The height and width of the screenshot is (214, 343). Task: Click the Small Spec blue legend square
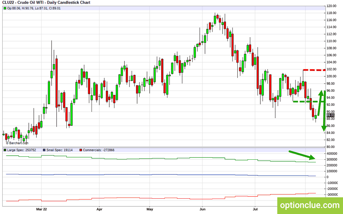(x=44, y=150)
